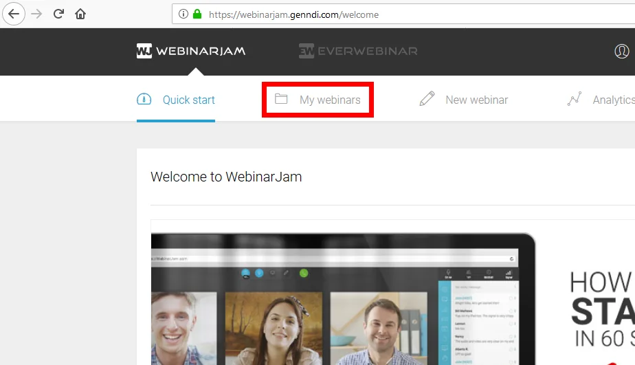Open site information icon in address bar
The width and height of the screenshot is (635, 365).
[x=183, y=14]
